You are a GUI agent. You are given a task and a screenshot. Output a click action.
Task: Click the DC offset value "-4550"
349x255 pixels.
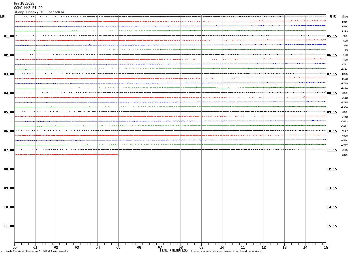click(x=344, y=141)
